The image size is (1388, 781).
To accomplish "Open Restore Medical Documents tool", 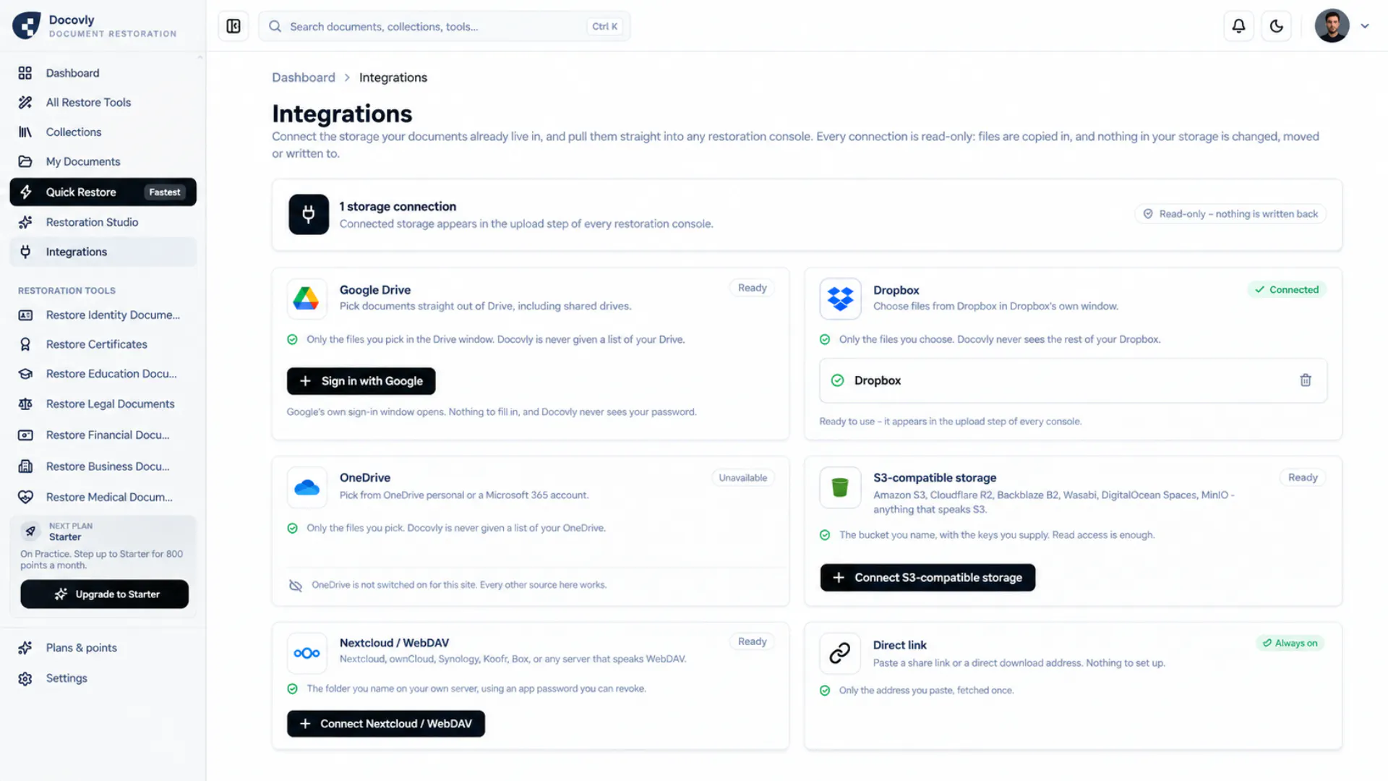I will [103, 498].
